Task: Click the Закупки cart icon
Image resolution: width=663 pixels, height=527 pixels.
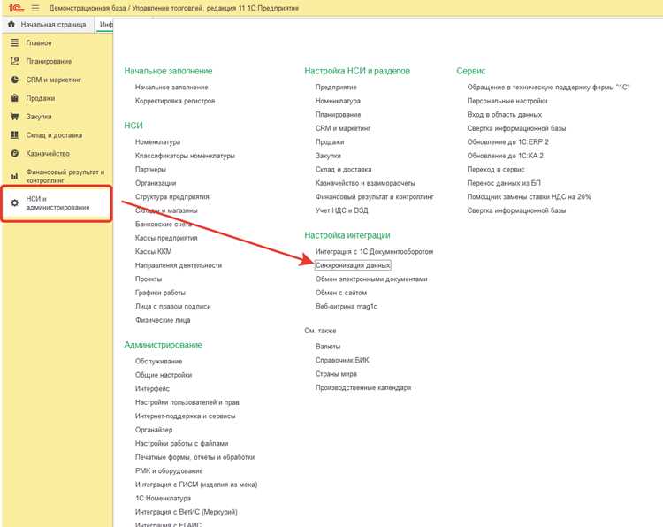Action: [x=15, y=117]
